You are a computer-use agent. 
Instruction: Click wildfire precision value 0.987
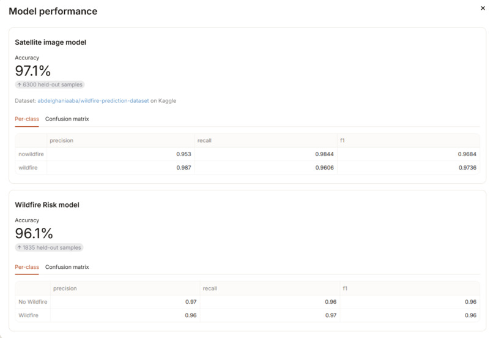click(x=183, y=168)
